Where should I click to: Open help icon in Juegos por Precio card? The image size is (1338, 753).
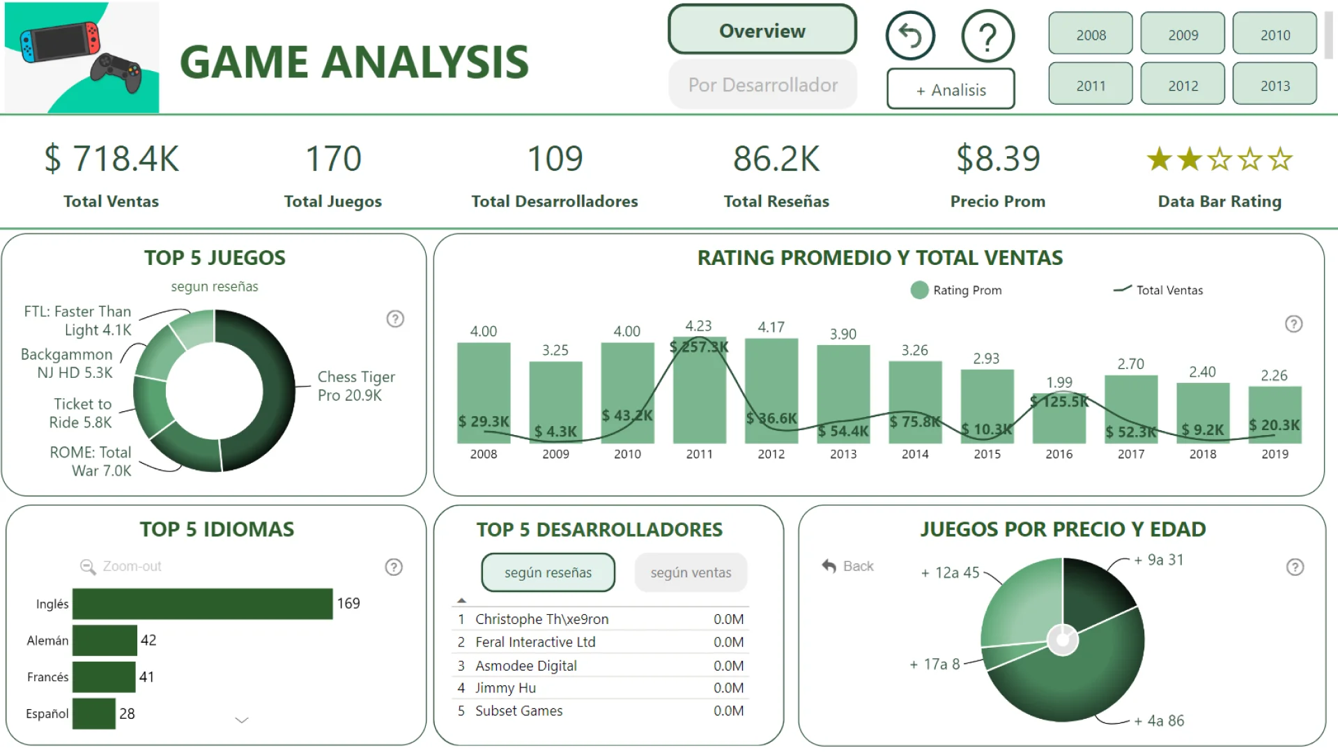pyautogui.click(x=1295, y=567)
